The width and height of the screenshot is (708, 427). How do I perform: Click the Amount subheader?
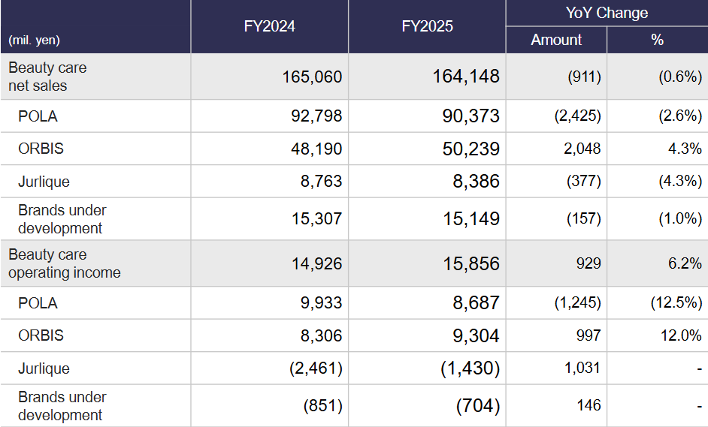556,40
